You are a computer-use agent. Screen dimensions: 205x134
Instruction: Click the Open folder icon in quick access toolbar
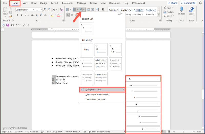[x=12, y=25]
